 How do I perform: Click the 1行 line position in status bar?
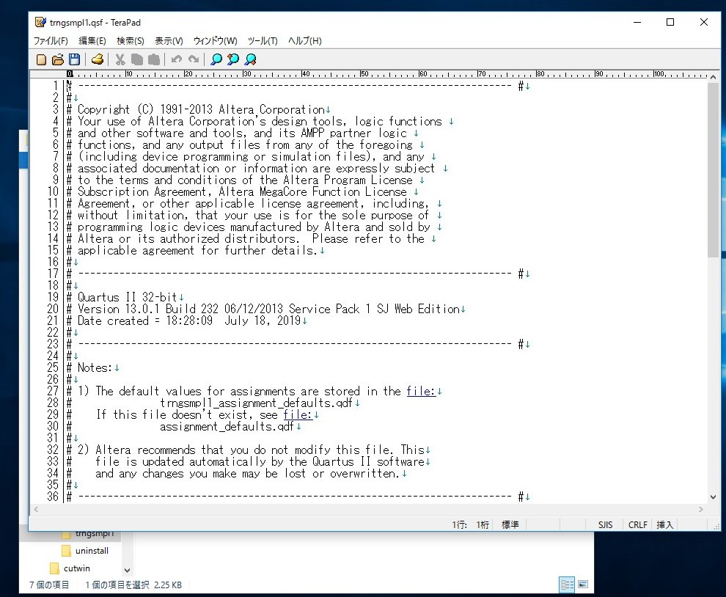pos(459,524)
